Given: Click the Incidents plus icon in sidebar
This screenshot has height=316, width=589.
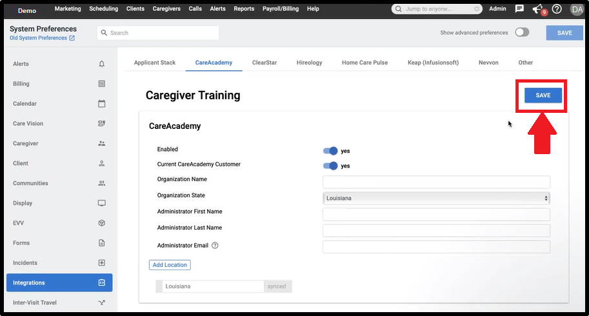Looking at the screenshot, I should coord(101,262).
